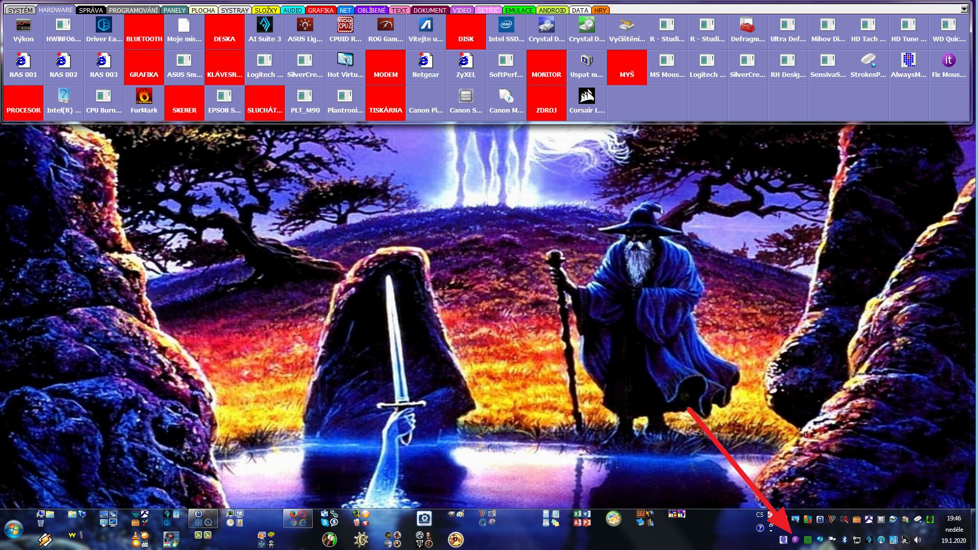The width and height of the screenshot is (978, 550).
Task: Open the HWiNFO6... shortcut
Action: pos(64,32)
